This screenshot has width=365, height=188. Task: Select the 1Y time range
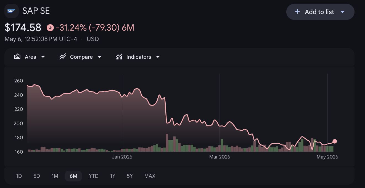pyautogui.click(x=113, y=176)
